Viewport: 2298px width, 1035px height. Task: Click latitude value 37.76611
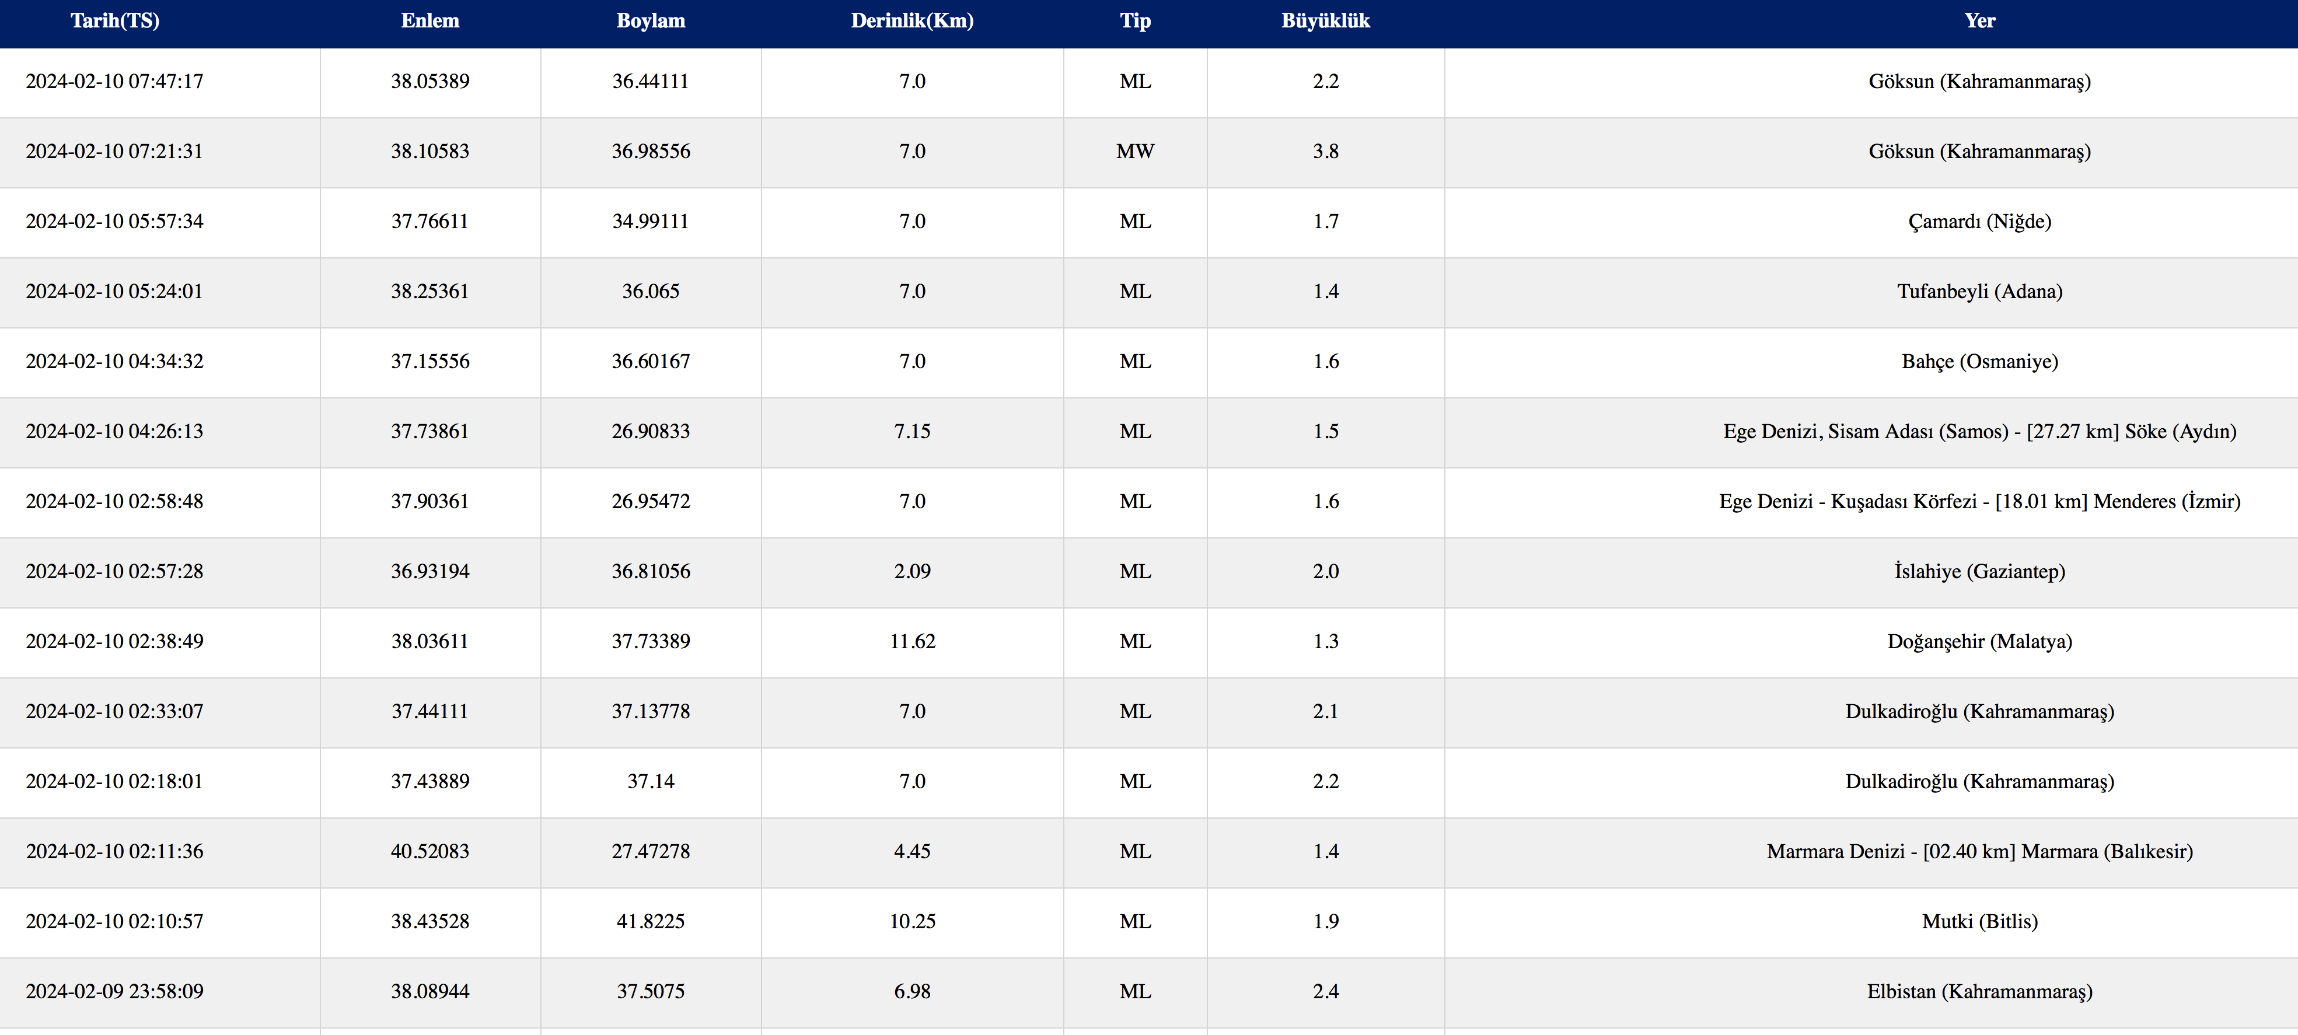[430, 221]
